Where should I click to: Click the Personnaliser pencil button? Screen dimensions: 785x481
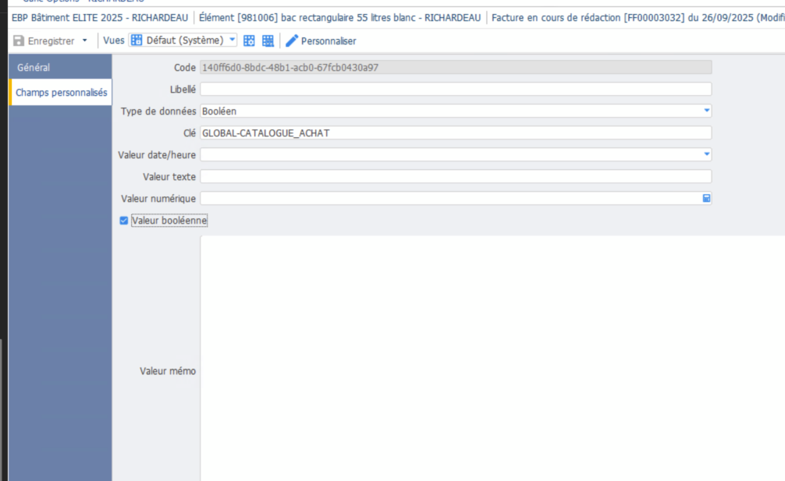point(321,41)
